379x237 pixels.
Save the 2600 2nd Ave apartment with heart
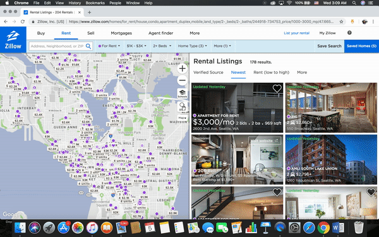coord(277,88)
